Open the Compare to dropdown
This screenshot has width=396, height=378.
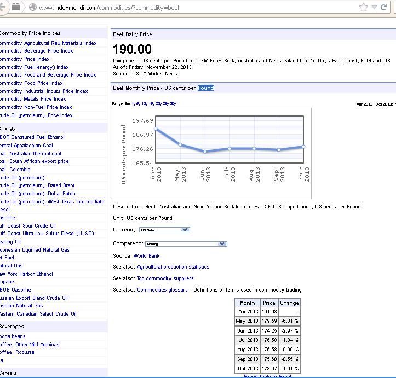tap(186, 244)
